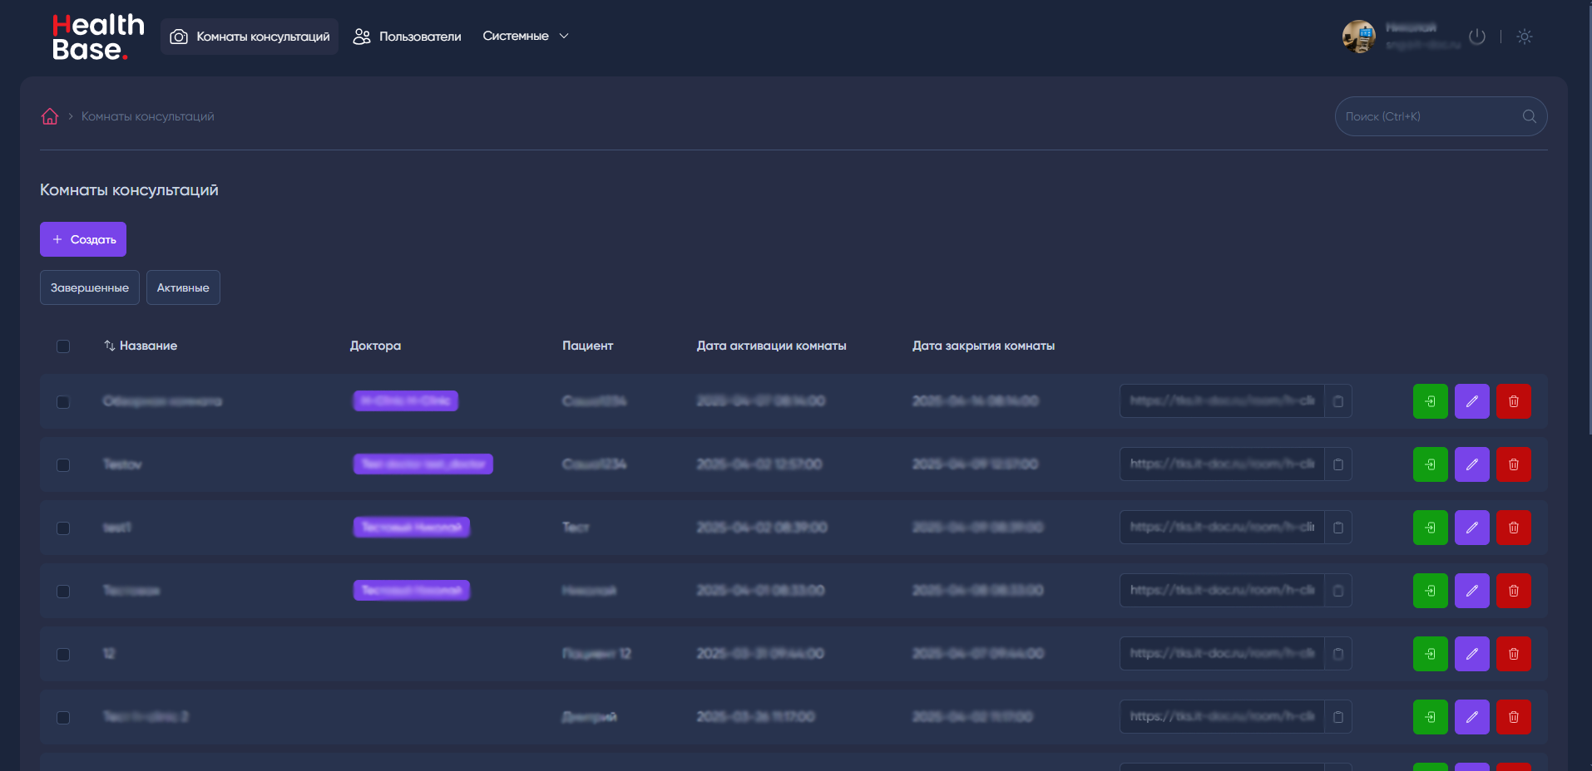This screenshot has width=1592, height=771.
Task: Open the user profile avatar
Action: tap(1359, 37)
